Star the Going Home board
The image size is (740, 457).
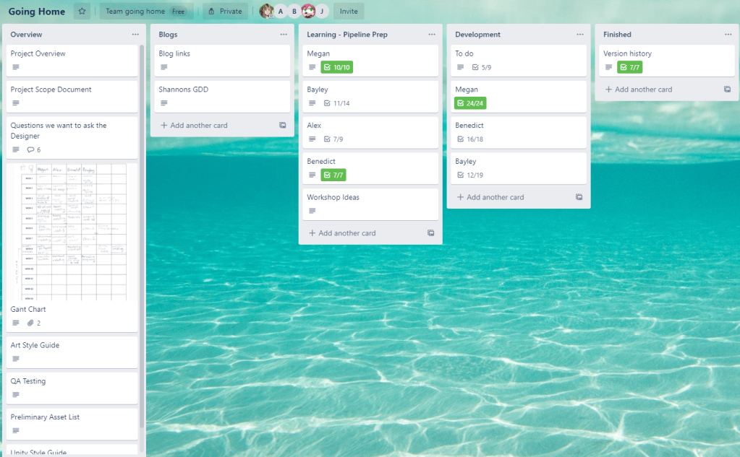pyautogui.click(x=82, y=12)
